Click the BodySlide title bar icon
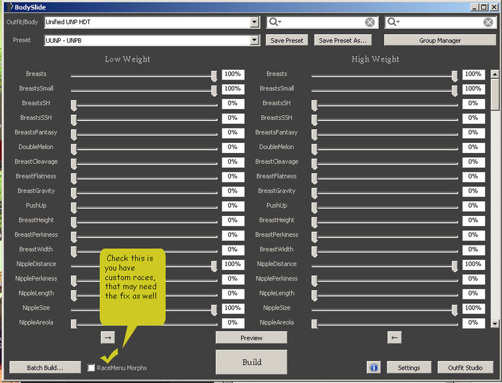502x383 pixels. (10, 7)
